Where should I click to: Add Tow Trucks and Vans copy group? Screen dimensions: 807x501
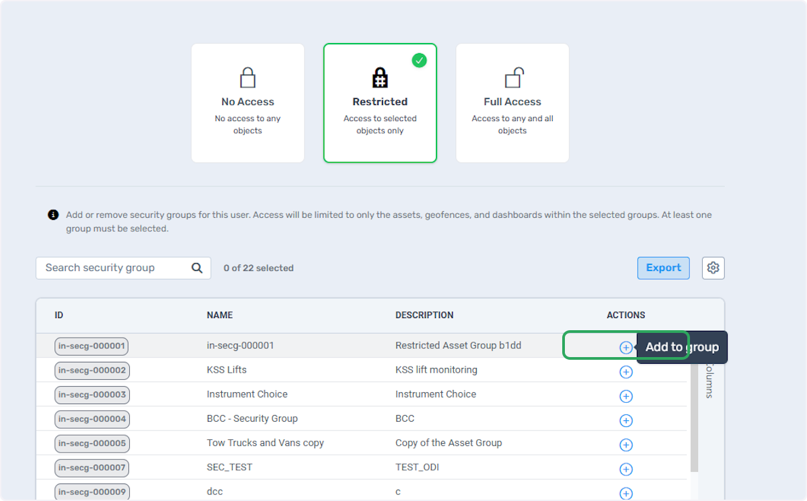[x=625, y=445]
